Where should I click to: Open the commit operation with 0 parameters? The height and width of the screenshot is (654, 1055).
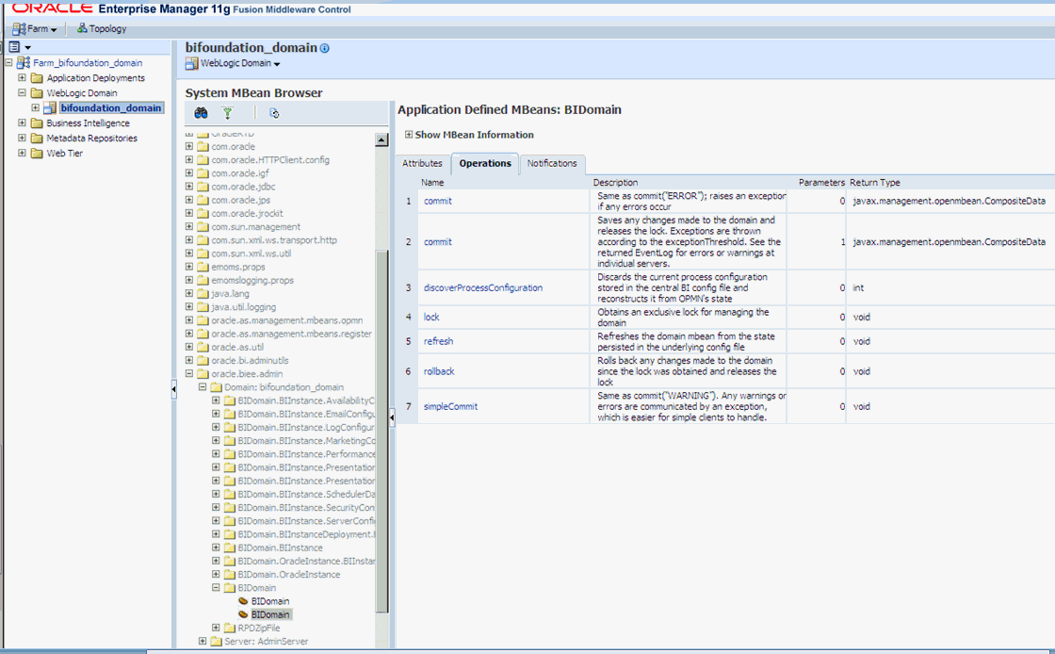tap(438, 201)
